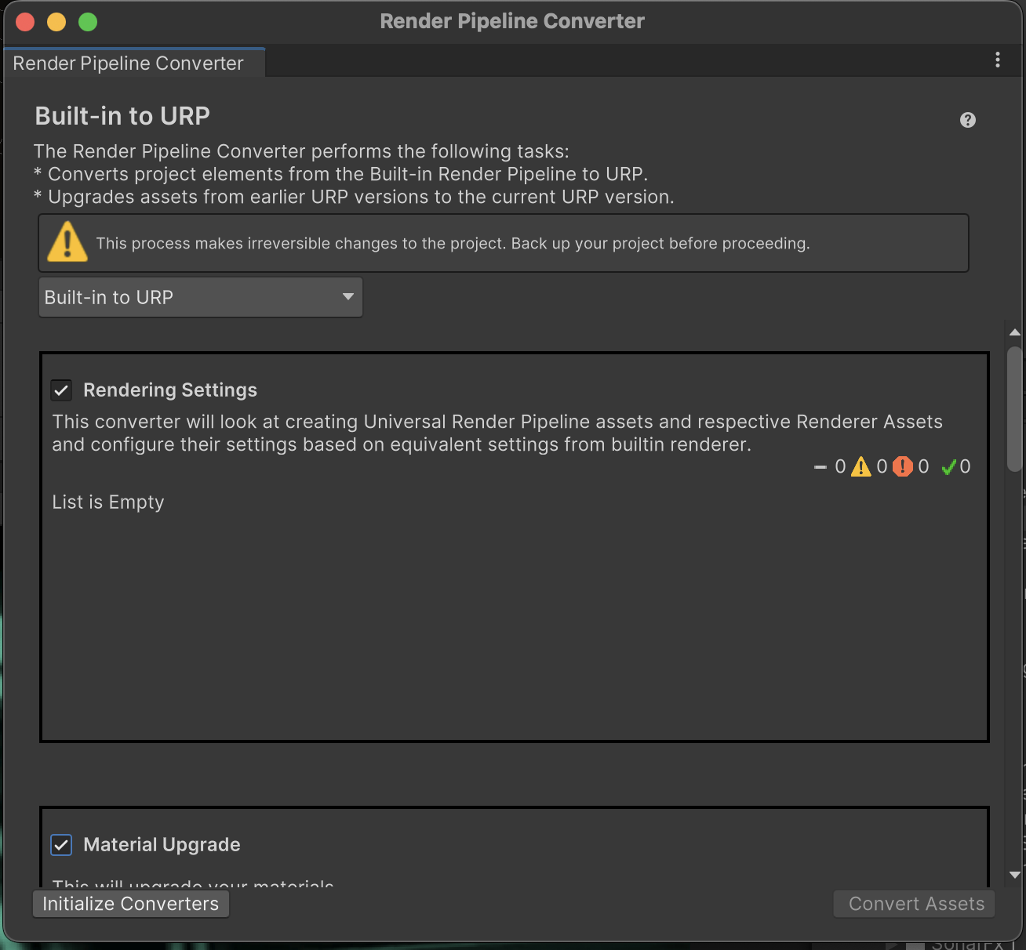Click the 'List is Empty' text
Screen dimensions: 1026x950
[108, 502]
